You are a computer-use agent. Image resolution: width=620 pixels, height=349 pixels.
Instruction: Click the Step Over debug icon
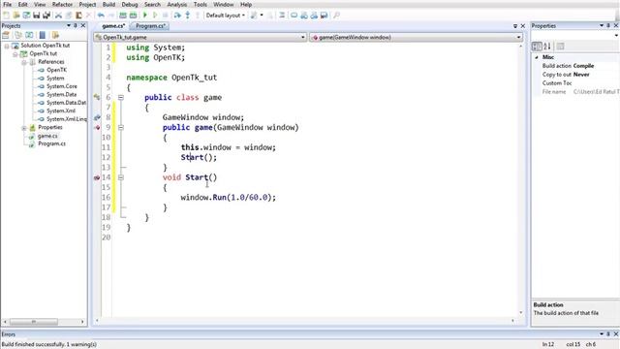coord(177,16)
